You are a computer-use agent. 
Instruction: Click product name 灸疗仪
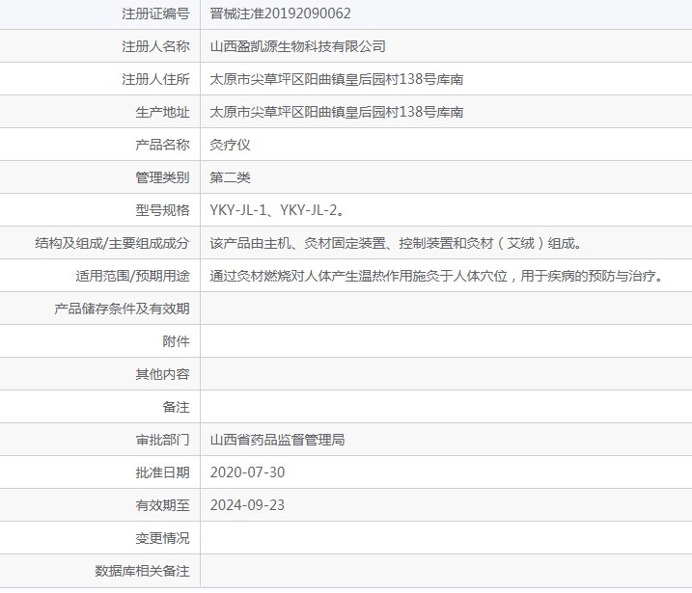[230, 145]
